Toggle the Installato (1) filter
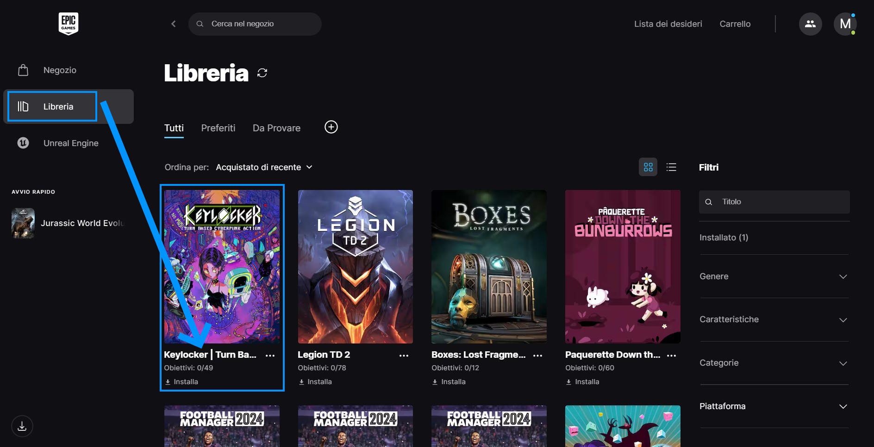874x447 pixels. pyautogui.click(x=724, y=237)
